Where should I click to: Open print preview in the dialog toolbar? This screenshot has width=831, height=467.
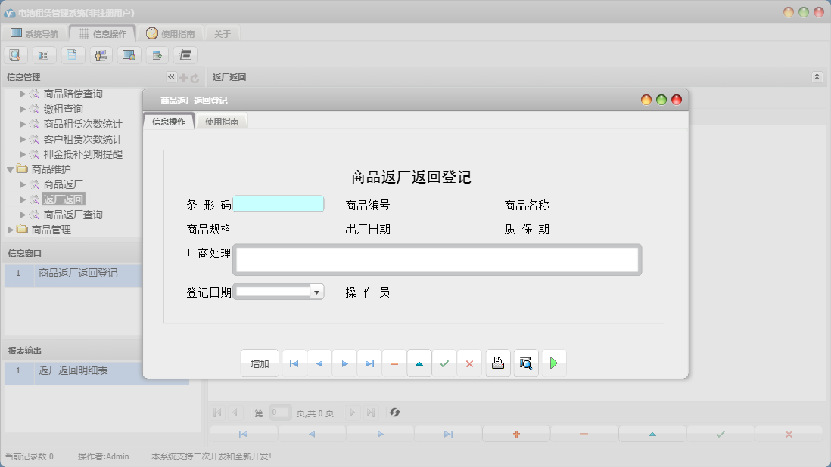[x=525, y=363]
